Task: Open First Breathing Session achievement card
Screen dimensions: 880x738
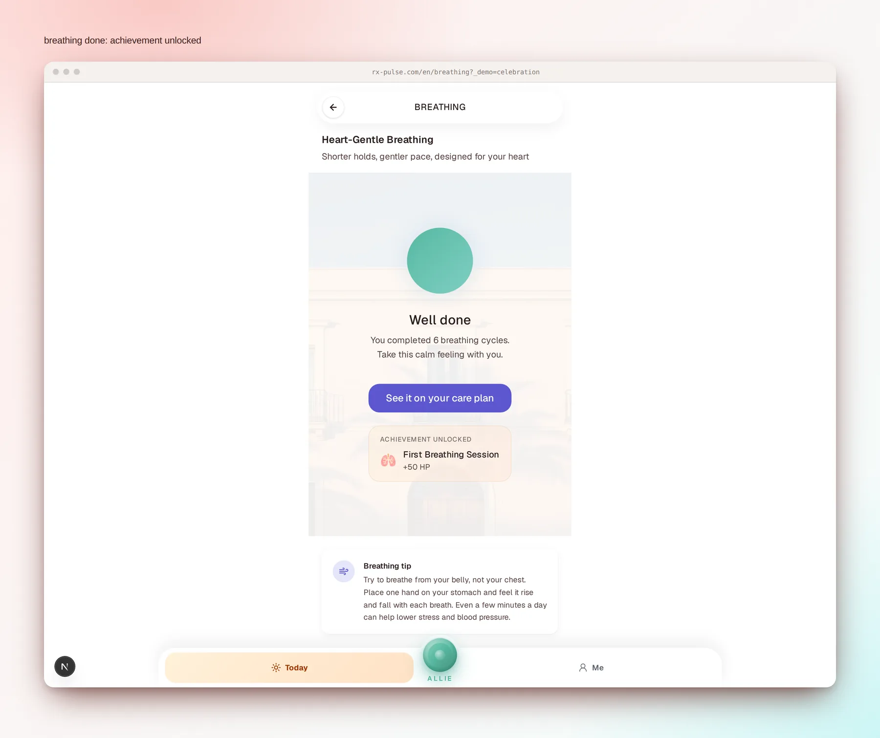Action: 440,454
